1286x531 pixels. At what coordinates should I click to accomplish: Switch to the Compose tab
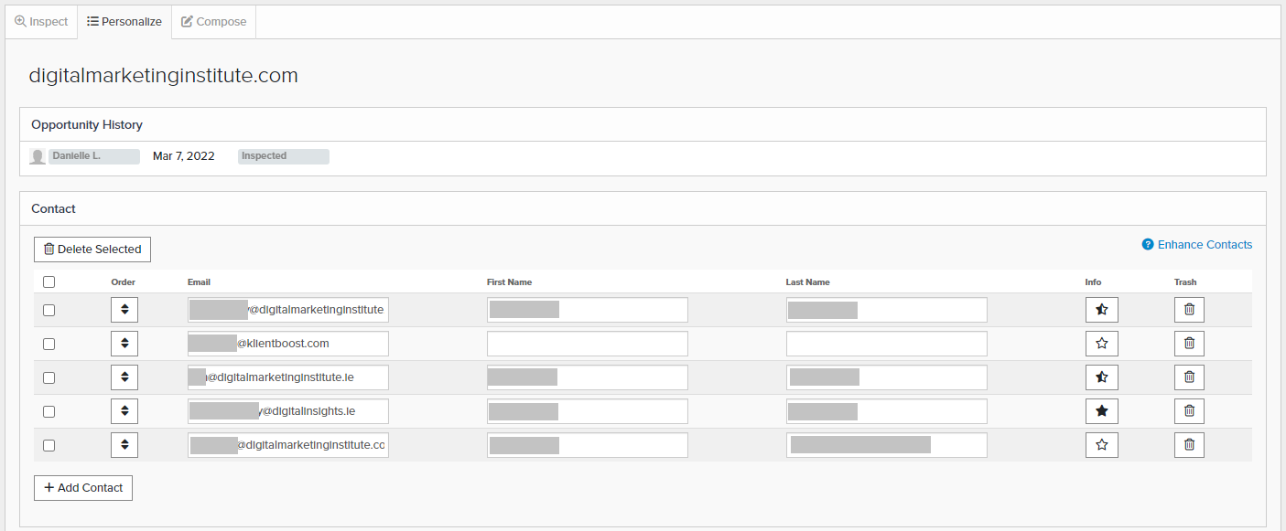coord(213,21)
